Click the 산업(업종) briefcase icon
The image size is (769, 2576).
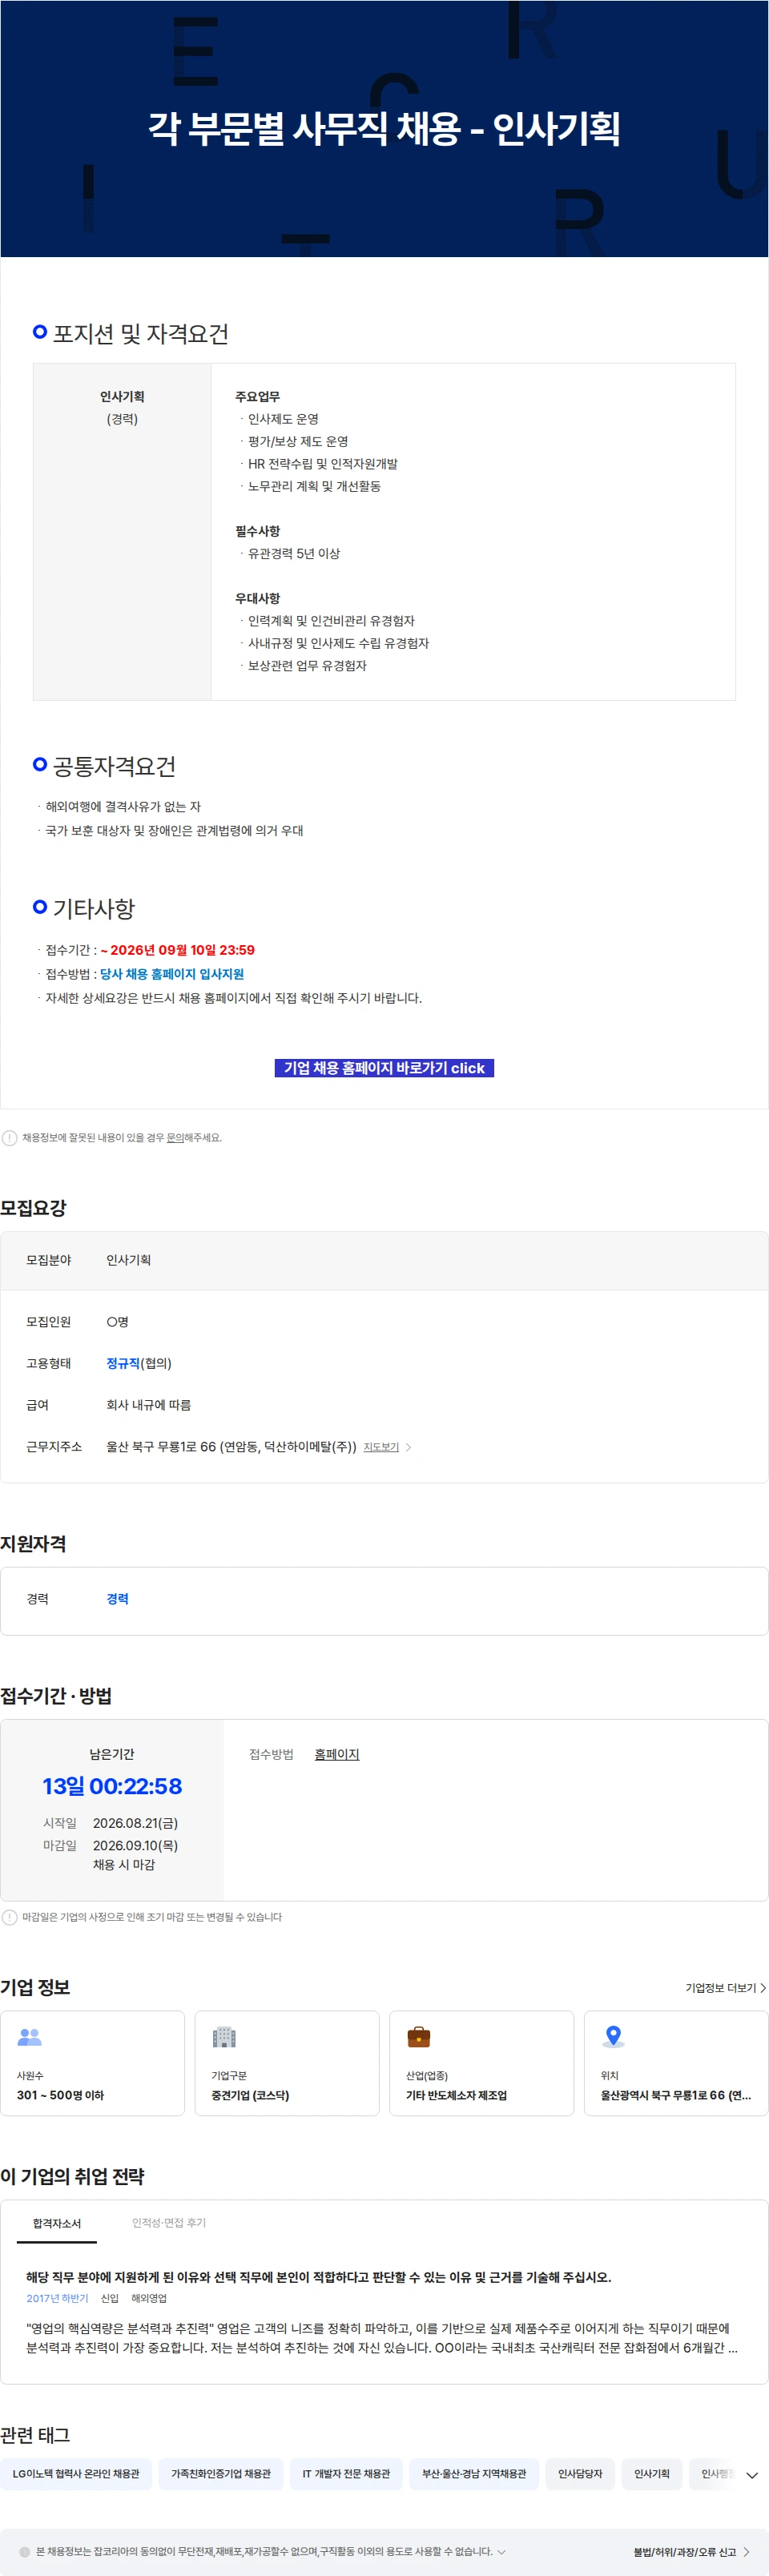tap(418, 2036)
